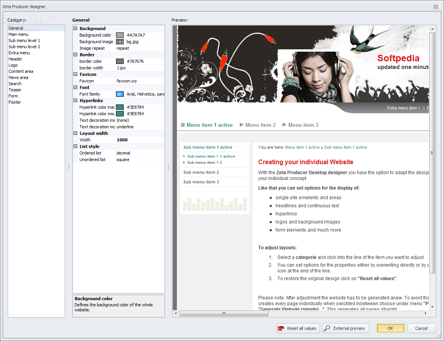444x341 pixels.
Task: Click the Font family 'ab' icon
Action: (119, 94)
